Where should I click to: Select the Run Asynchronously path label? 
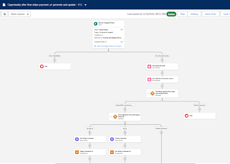pyautogui.click(x=162, y=56)
